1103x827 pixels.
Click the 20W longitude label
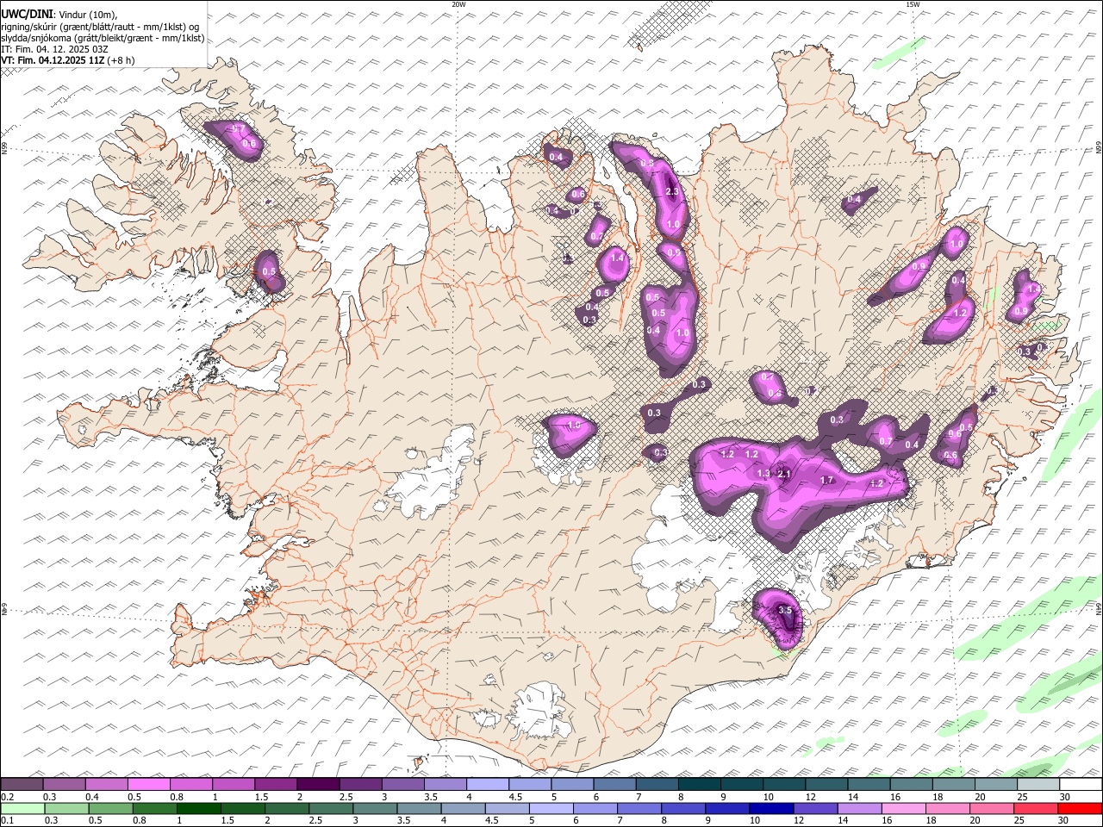(x=458, y=4)
